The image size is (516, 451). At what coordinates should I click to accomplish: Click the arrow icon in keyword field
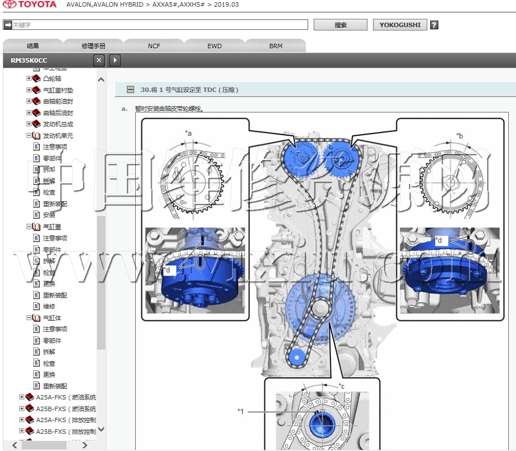pyautogui.click(x=7, y=25)
